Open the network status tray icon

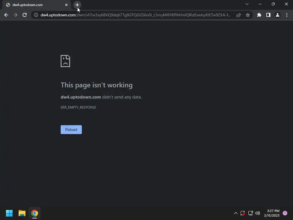click(x=250, y=213)
